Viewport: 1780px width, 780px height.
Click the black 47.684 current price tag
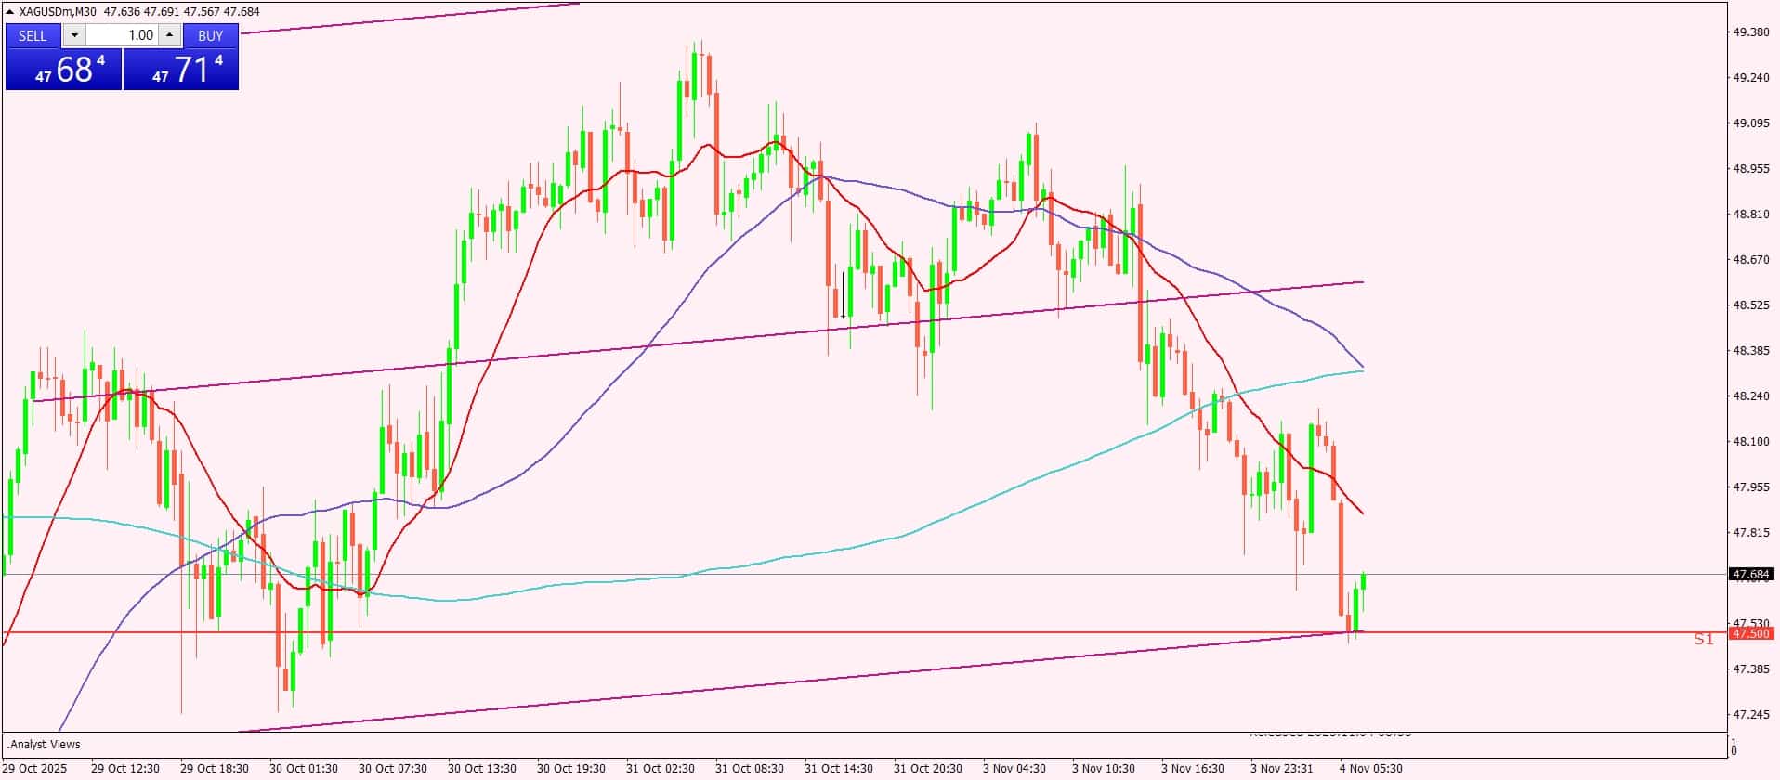coord(1750,575)
